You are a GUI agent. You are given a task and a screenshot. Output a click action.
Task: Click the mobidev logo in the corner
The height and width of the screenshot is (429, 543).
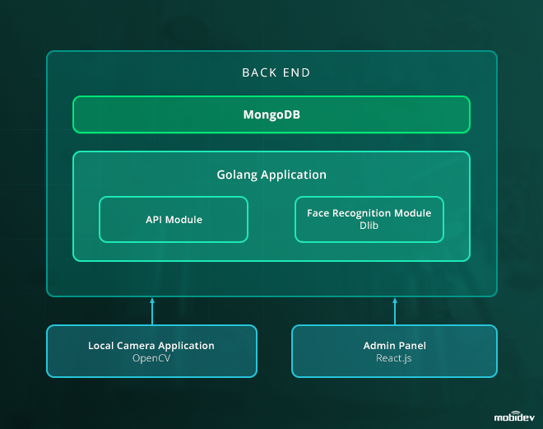(513, 417)
